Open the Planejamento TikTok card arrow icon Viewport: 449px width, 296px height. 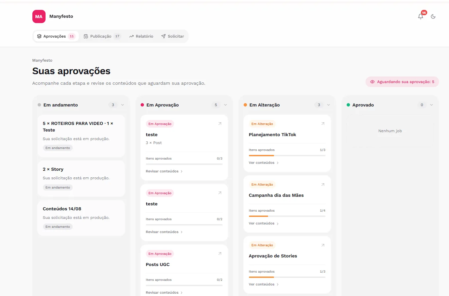pos(323,124)
